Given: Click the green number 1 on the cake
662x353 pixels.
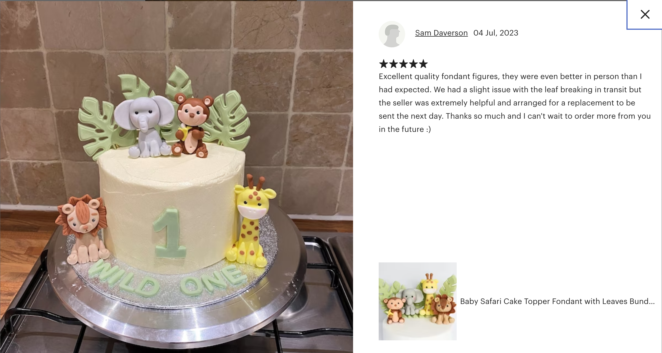Looking at the screenshot, I should point(169,233).
